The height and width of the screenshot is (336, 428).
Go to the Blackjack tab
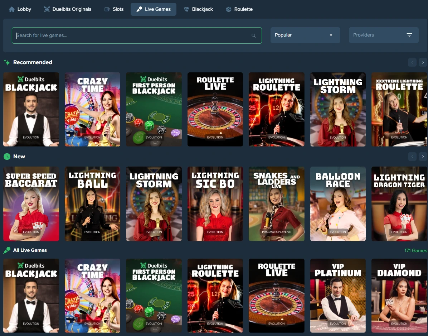click(199, 9)
